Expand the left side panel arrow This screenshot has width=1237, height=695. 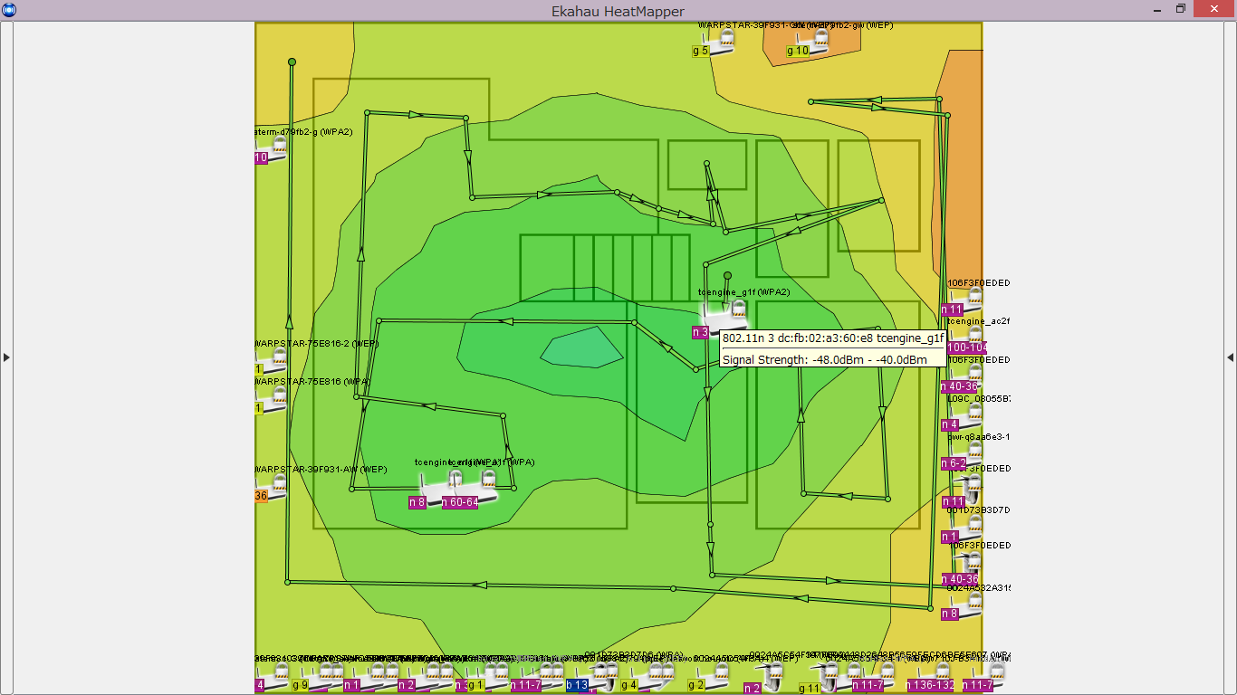6,357
